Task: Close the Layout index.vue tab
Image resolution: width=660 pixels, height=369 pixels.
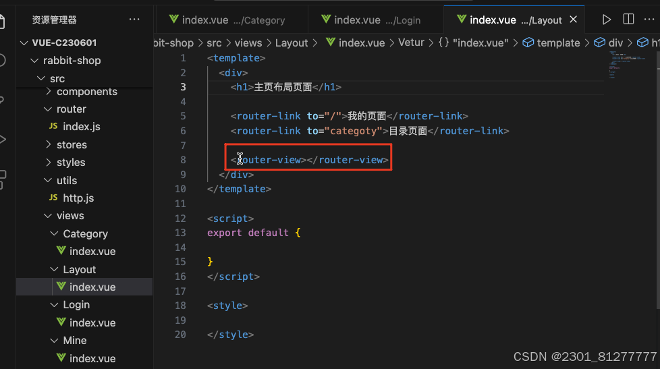Action: (573, 20)
